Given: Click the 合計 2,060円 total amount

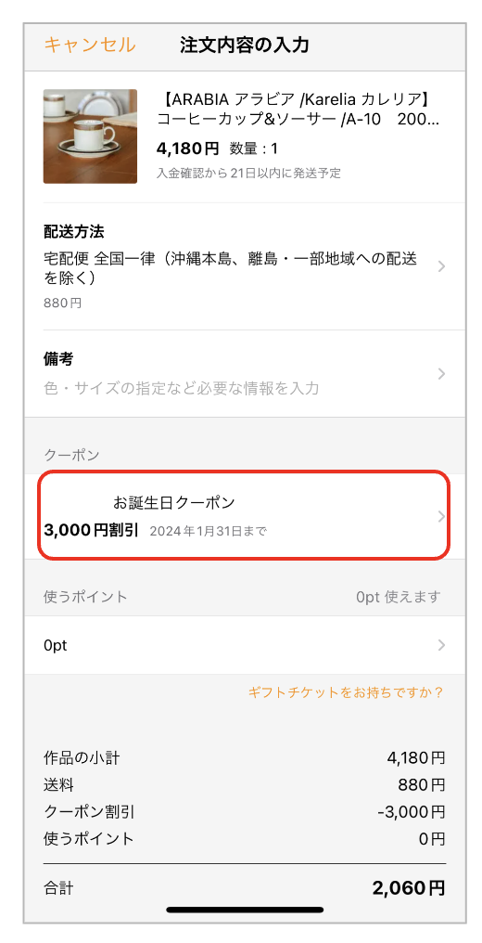Looking at the screenshot, I should coord(408,887).
